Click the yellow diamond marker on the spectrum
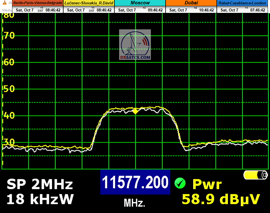 (135, 111)
